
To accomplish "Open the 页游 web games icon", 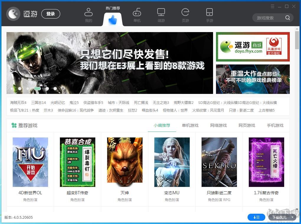I will click(x=185, y=12).
